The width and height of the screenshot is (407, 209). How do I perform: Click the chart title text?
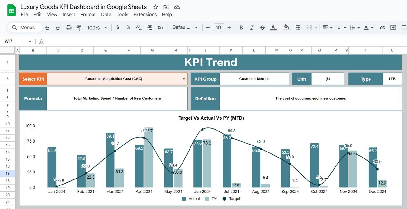[x=211, y=118]
